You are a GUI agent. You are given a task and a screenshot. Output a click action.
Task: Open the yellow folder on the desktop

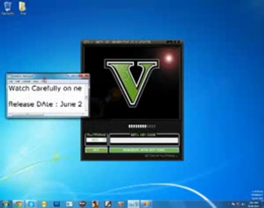point(23,8)
